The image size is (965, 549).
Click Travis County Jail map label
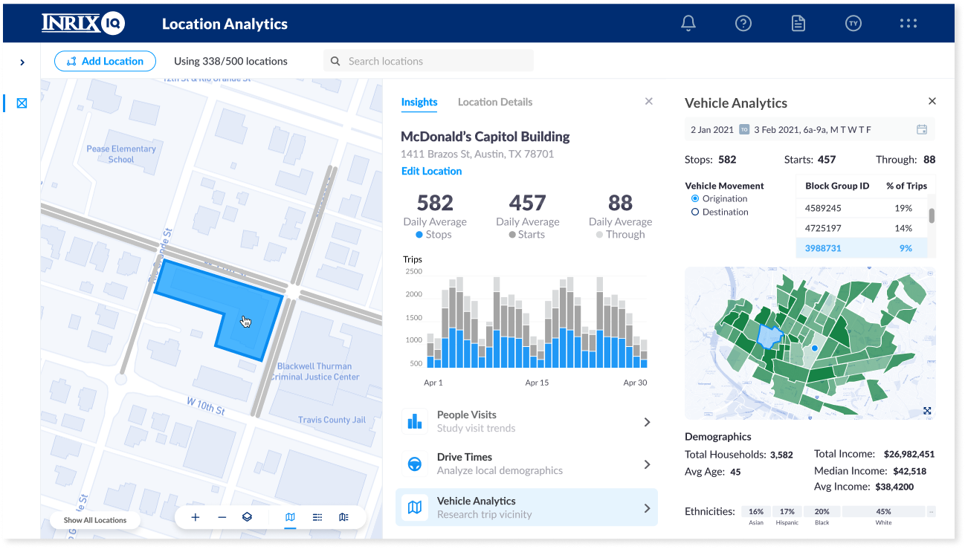332,420
